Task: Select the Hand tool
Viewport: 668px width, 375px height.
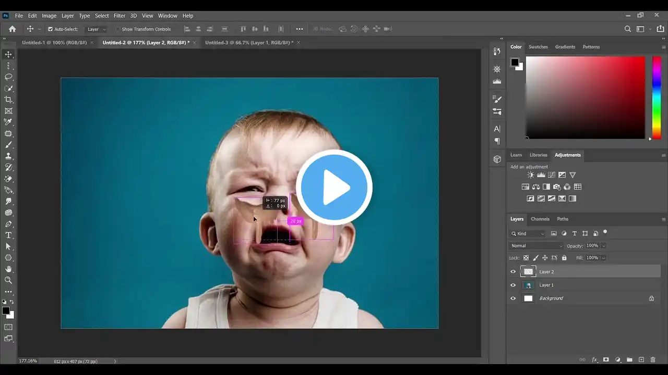Action: point(8,269)
